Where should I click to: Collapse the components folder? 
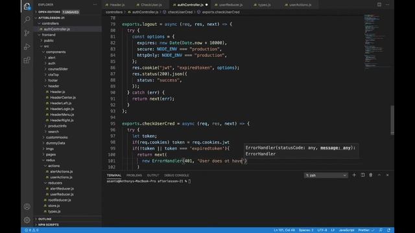[x=56, y=52]
